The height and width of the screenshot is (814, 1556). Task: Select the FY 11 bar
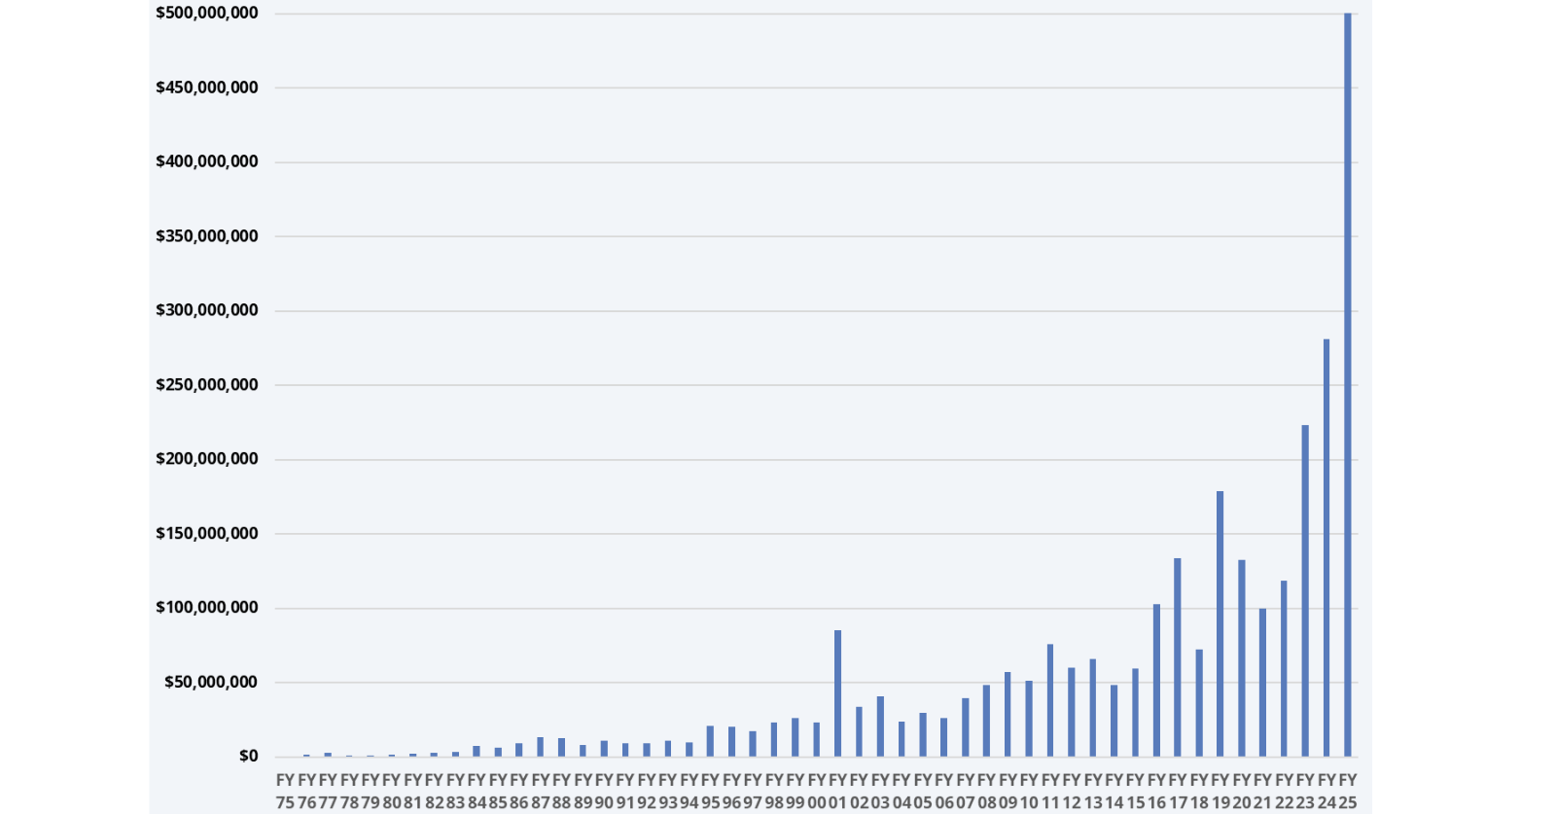pyautogui.click(x=1050, y=700)
